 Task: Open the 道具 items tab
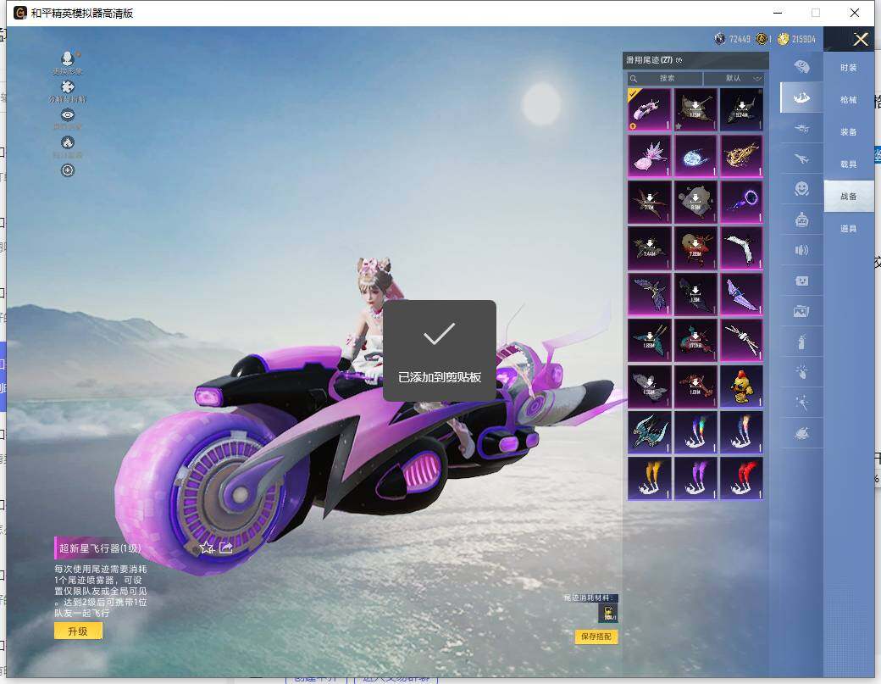point(849,228)
